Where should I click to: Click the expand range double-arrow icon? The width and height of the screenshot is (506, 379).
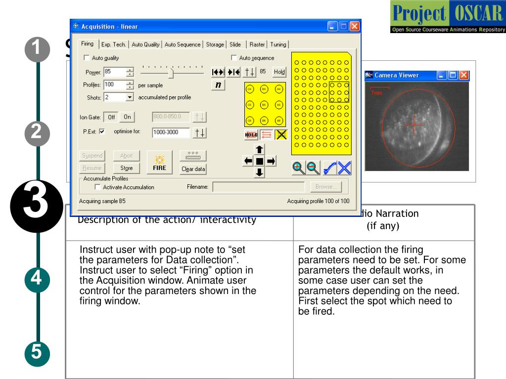coord(218,72)
